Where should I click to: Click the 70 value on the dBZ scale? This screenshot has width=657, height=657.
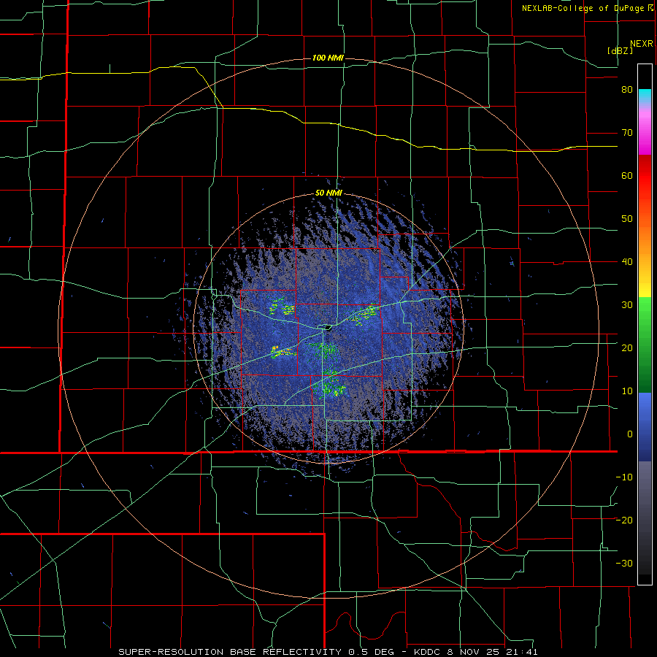coord(627,133)
